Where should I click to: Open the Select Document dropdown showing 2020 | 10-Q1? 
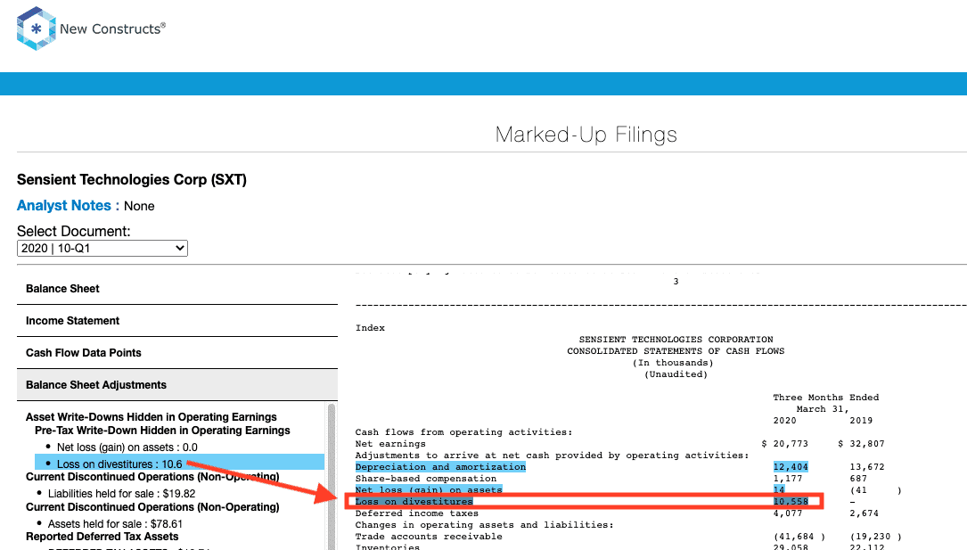(x=102, y=248)
